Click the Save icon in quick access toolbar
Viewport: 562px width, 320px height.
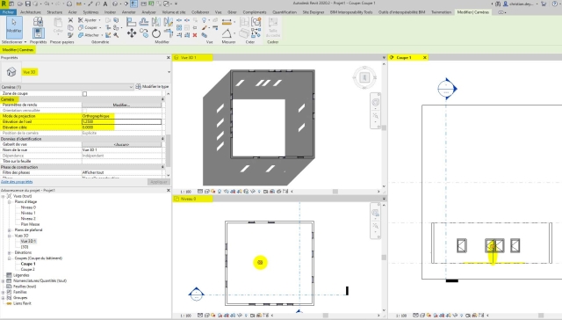pyautogui.click(x=27, y=4)
